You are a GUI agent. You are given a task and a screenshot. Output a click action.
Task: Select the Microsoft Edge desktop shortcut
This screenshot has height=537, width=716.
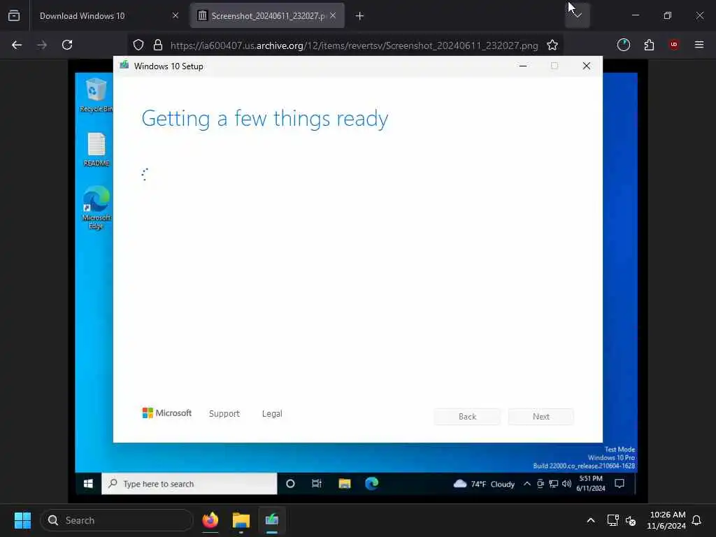click(x=96, y=207)
